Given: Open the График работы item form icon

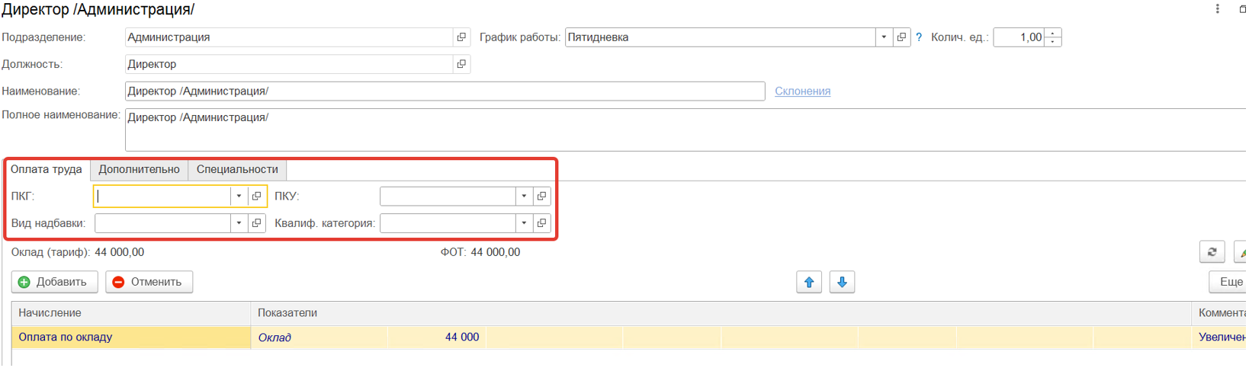Looking at the screenshot, I should tap(901, 37).
